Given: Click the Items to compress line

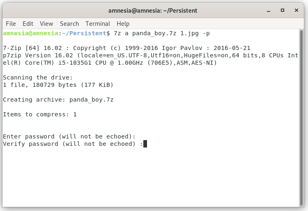Looking at the screenshot, I should click(x=40, y=114).
